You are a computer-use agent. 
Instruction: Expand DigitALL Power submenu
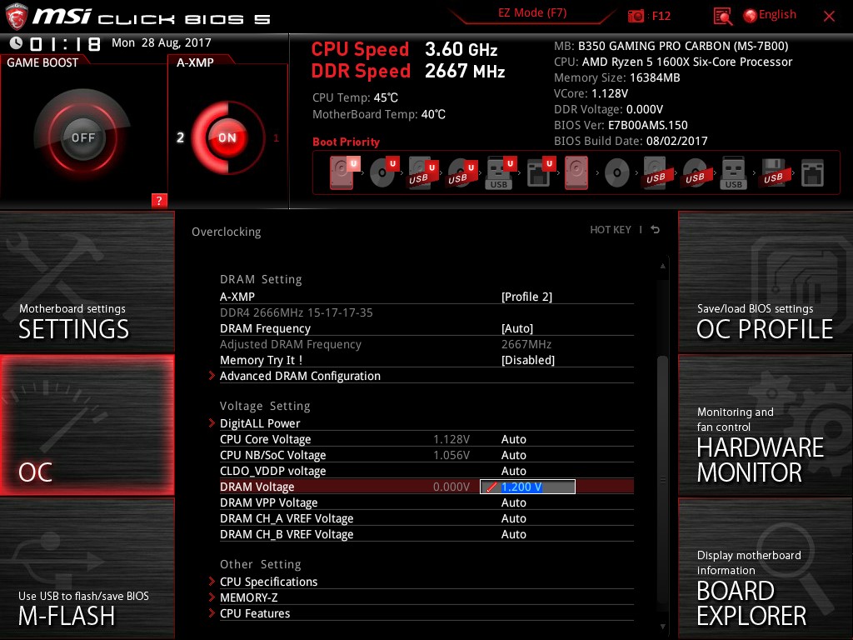tap(260, 423)
